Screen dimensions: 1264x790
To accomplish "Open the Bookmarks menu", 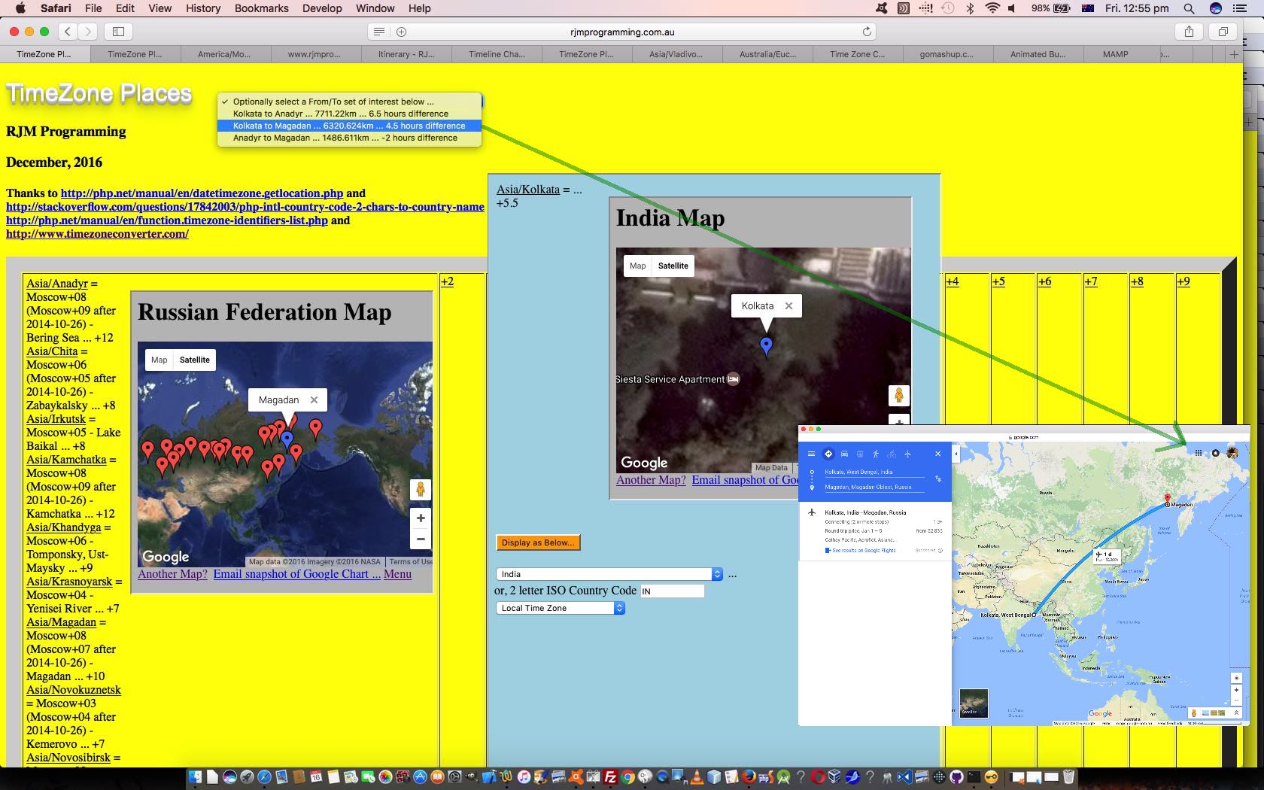I will (261, 8).
